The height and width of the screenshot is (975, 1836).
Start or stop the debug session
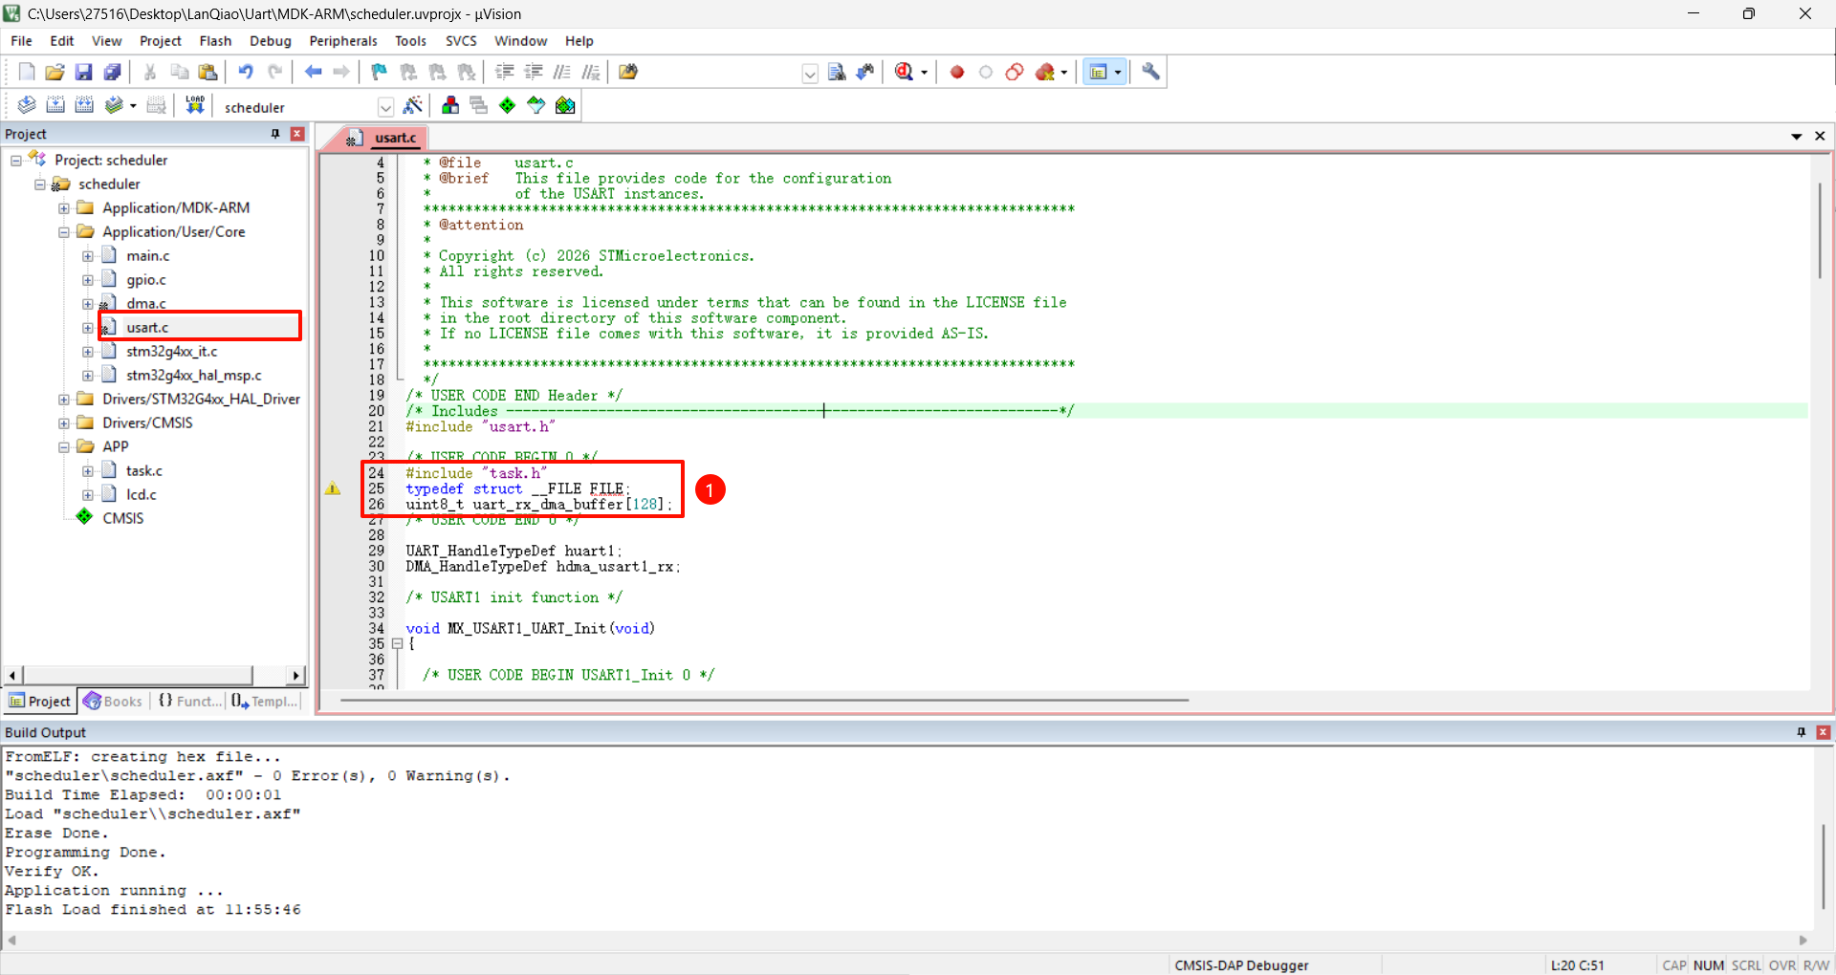click(905, 72)
